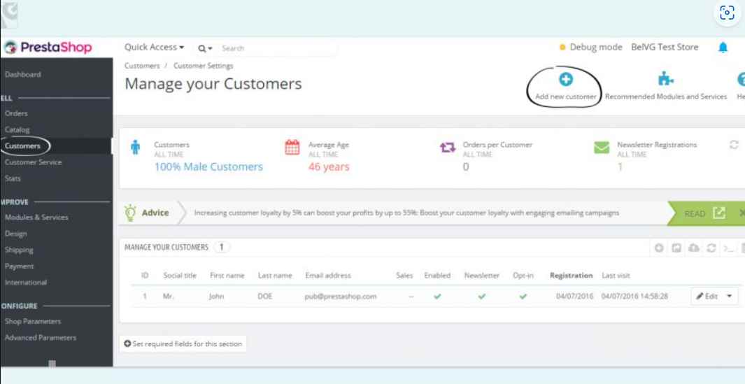Click the add customer icon in table header

[x=659, y=248]
